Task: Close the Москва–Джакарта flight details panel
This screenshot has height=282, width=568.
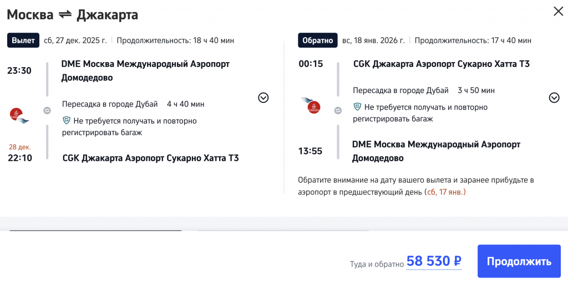Action: [558, 11]
